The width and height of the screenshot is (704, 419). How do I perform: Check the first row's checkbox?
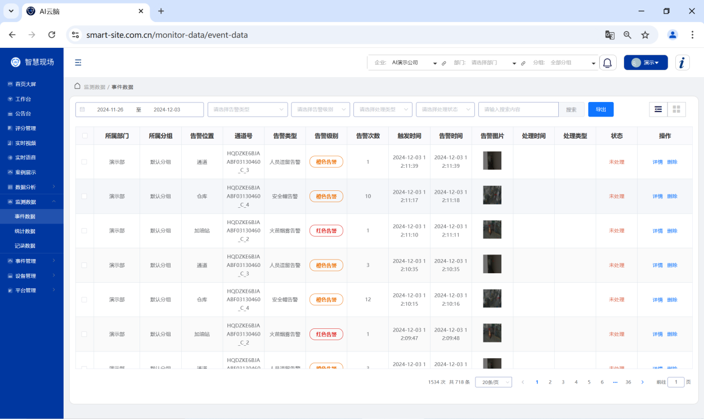tap(84, 162)
